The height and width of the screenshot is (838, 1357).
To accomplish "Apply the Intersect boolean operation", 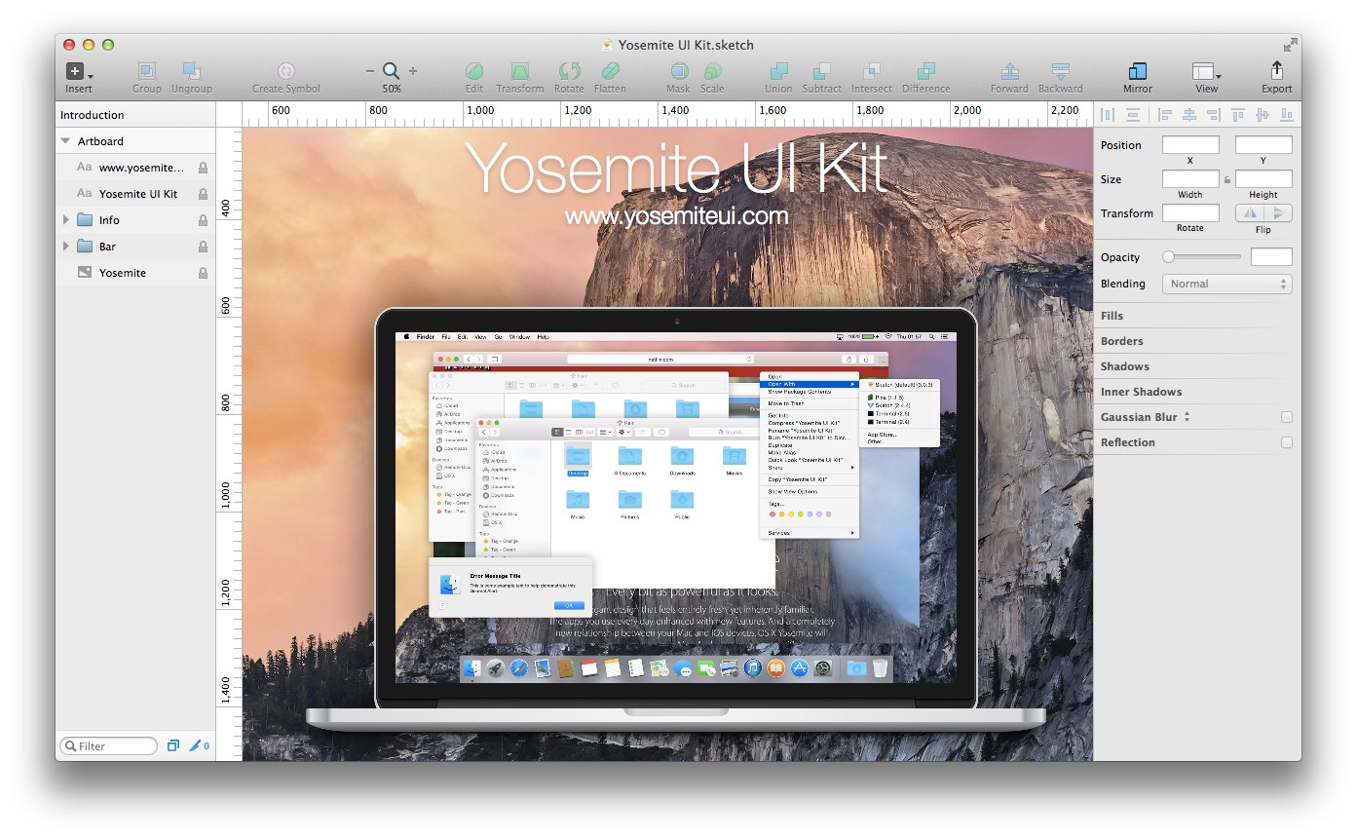I will tap(872, 71).
